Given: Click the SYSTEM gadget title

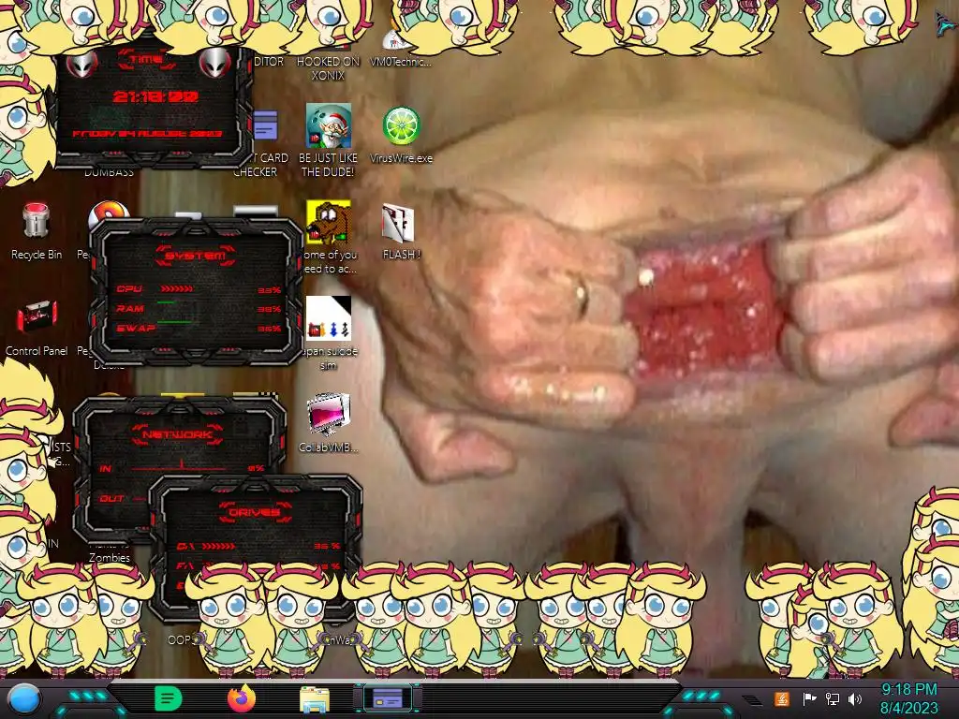Looking at the screenshot, I should point(196,255).
